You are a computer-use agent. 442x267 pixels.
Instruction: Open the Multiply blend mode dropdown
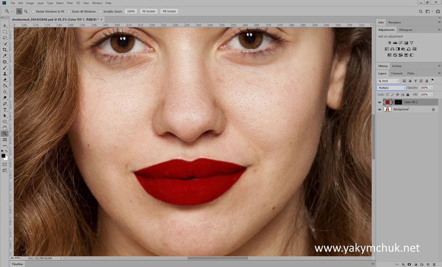coord(391,88)
